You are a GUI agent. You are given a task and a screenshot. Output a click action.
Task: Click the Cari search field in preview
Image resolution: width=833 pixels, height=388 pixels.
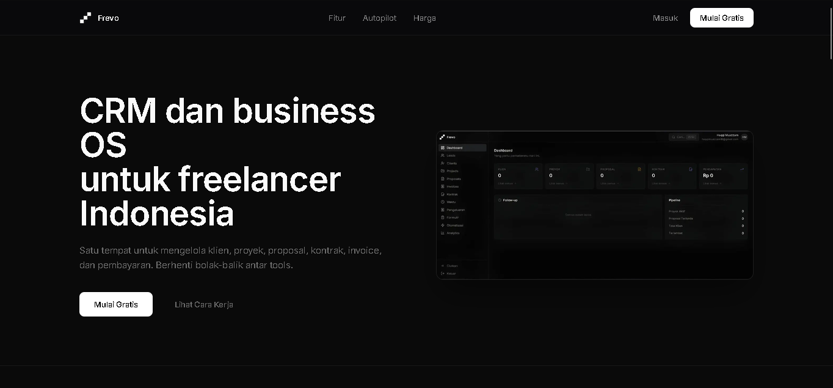click(x=683, y=137)
